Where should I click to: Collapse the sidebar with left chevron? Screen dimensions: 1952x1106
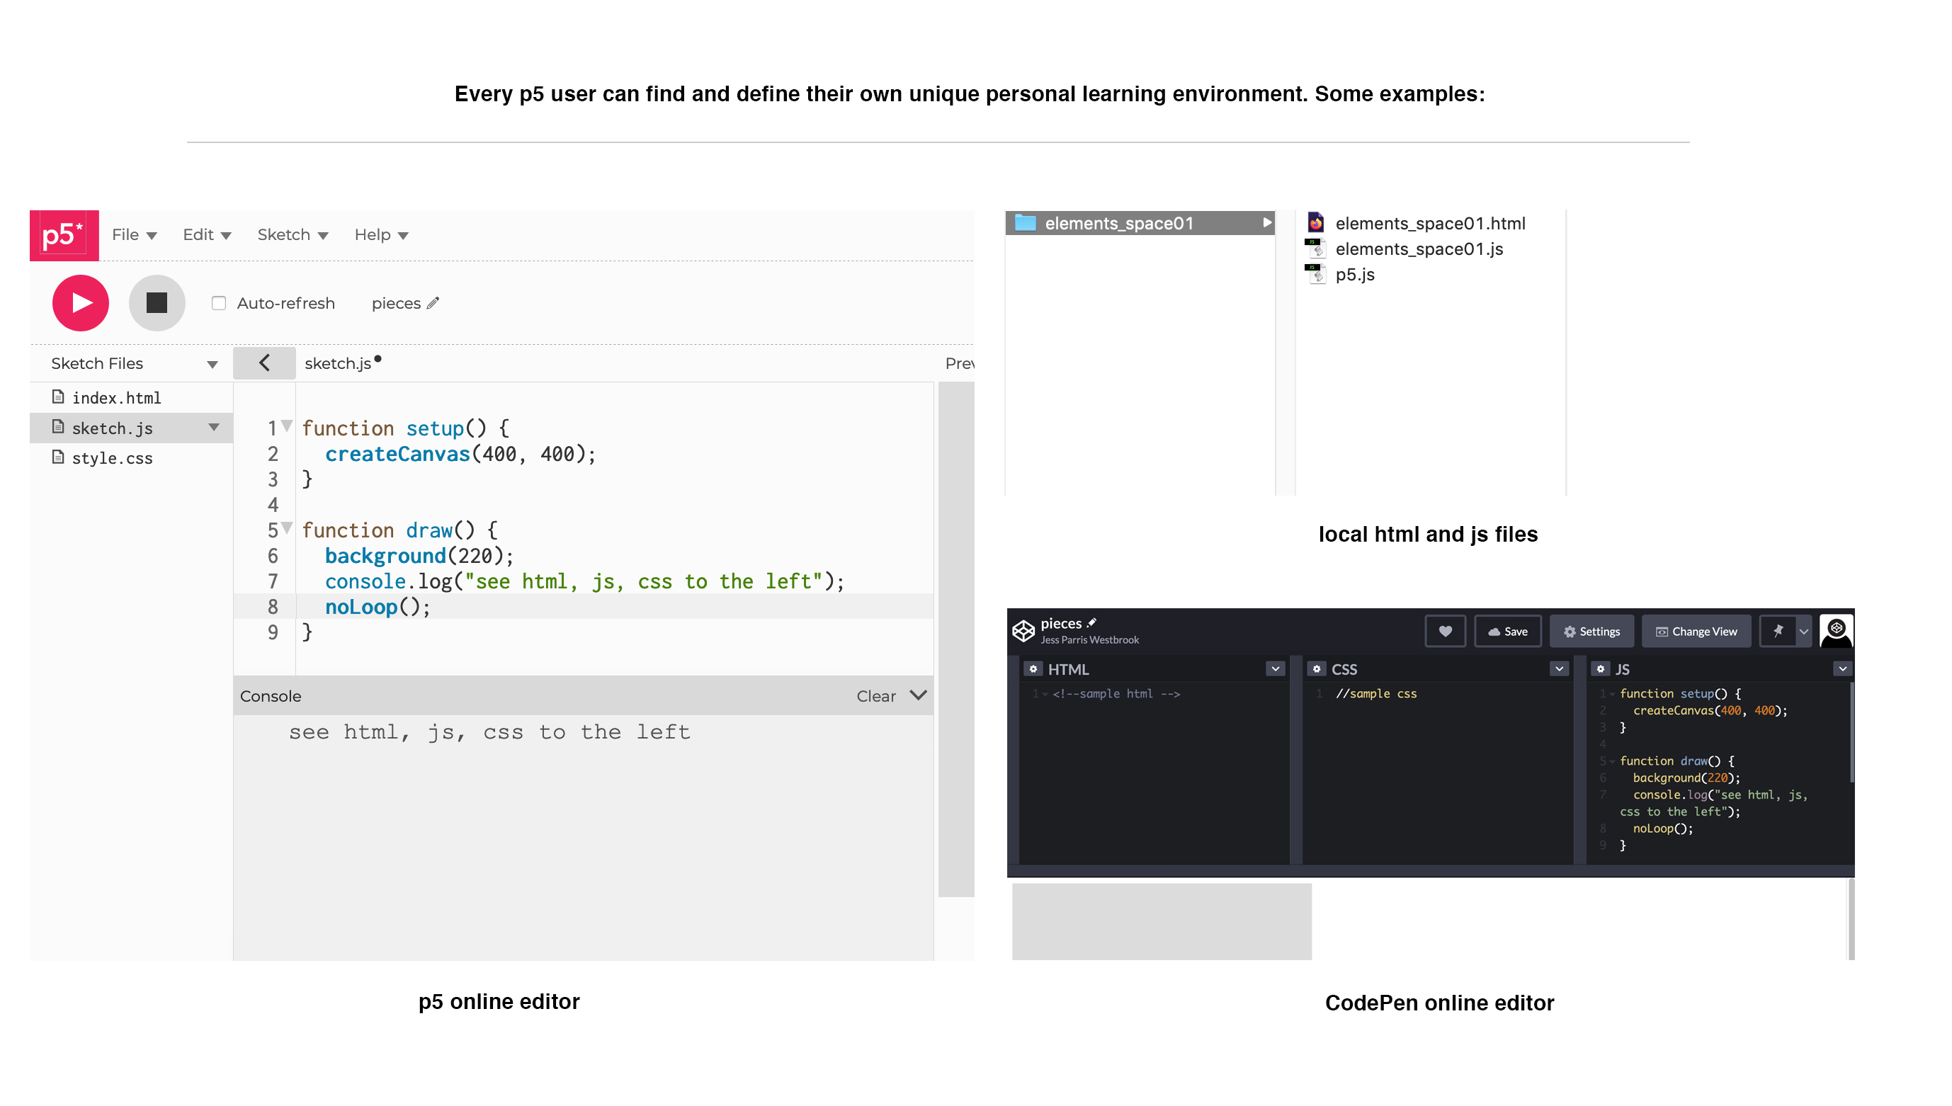coord(263,363)
